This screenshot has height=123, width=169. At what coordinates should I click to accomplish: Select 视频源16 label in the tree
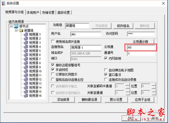35,96
